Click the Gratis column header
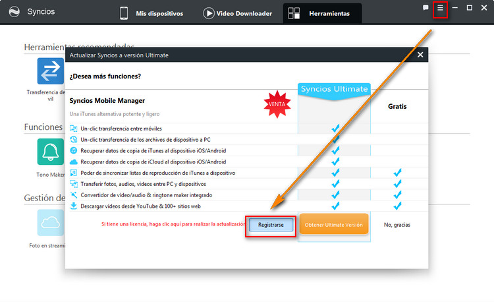 coord(397,106)
